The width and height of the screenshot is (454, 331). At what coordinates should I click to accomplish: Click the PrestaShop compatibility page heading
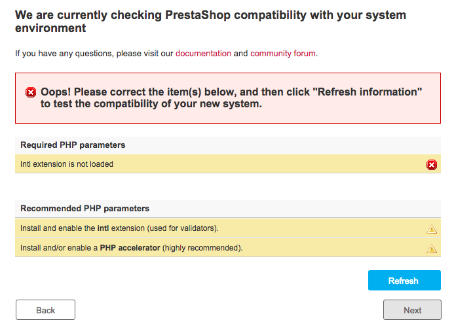click(210, 22)
